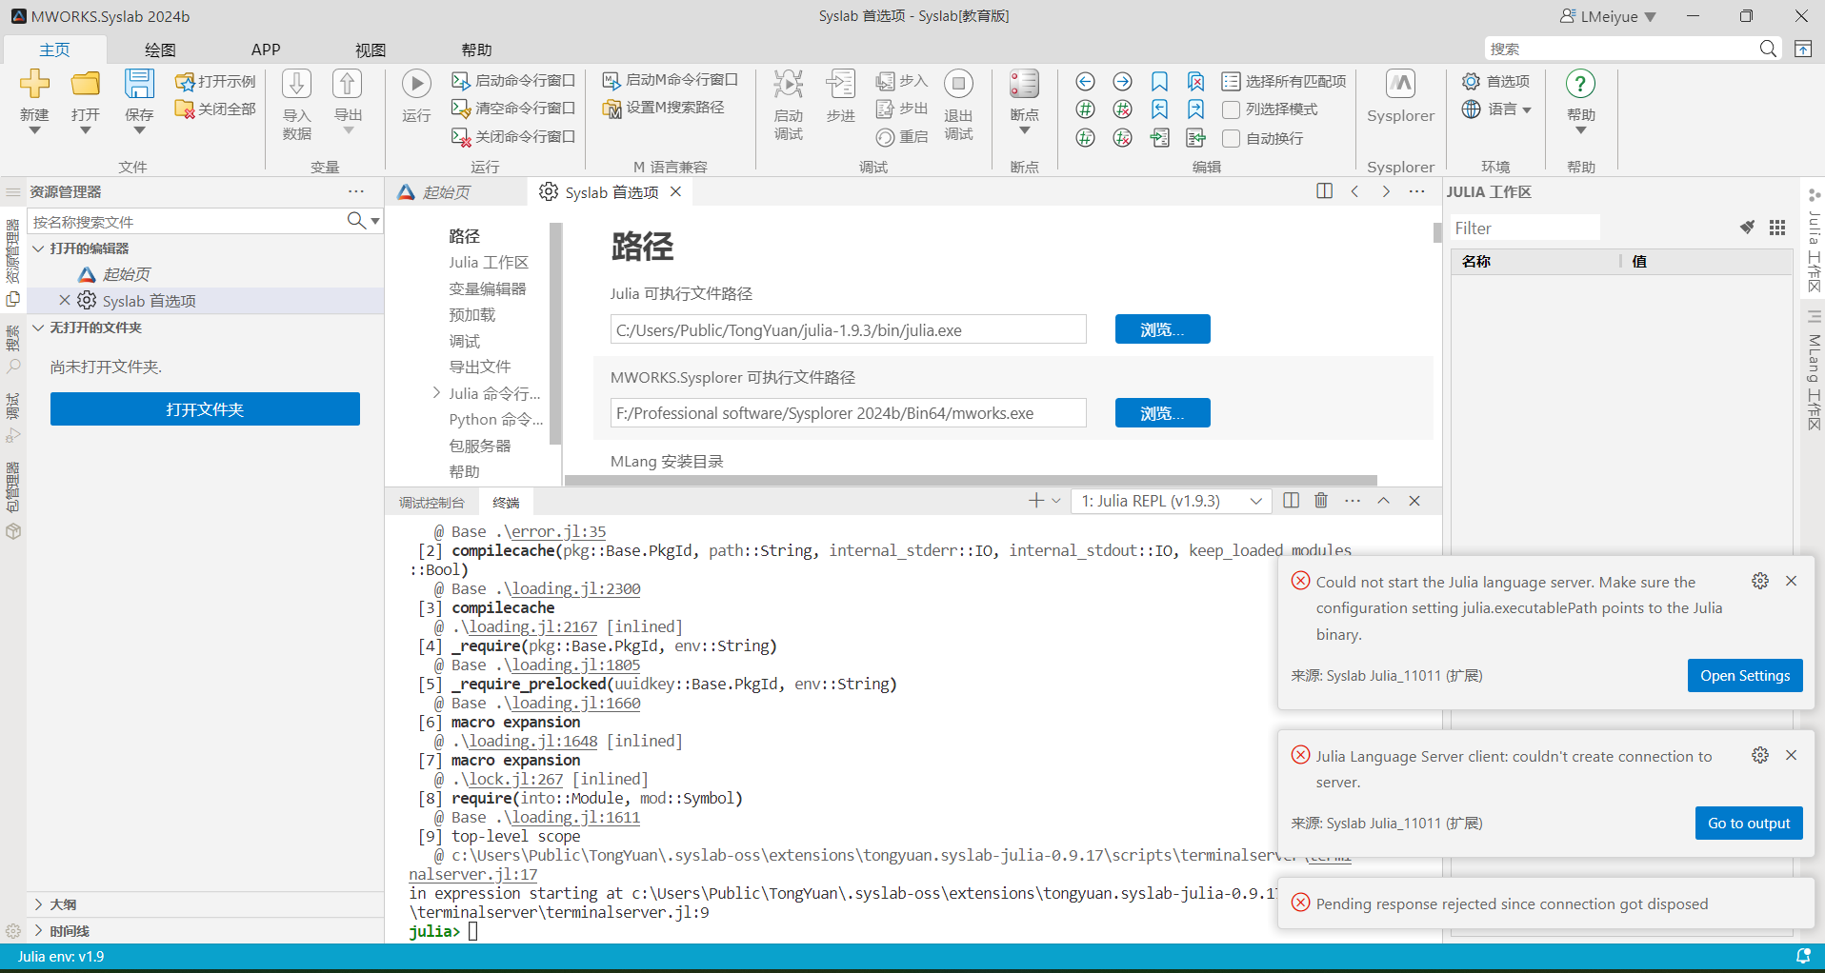Split the terminal panel icon

pyautogui.click(x=1291, y=501)
